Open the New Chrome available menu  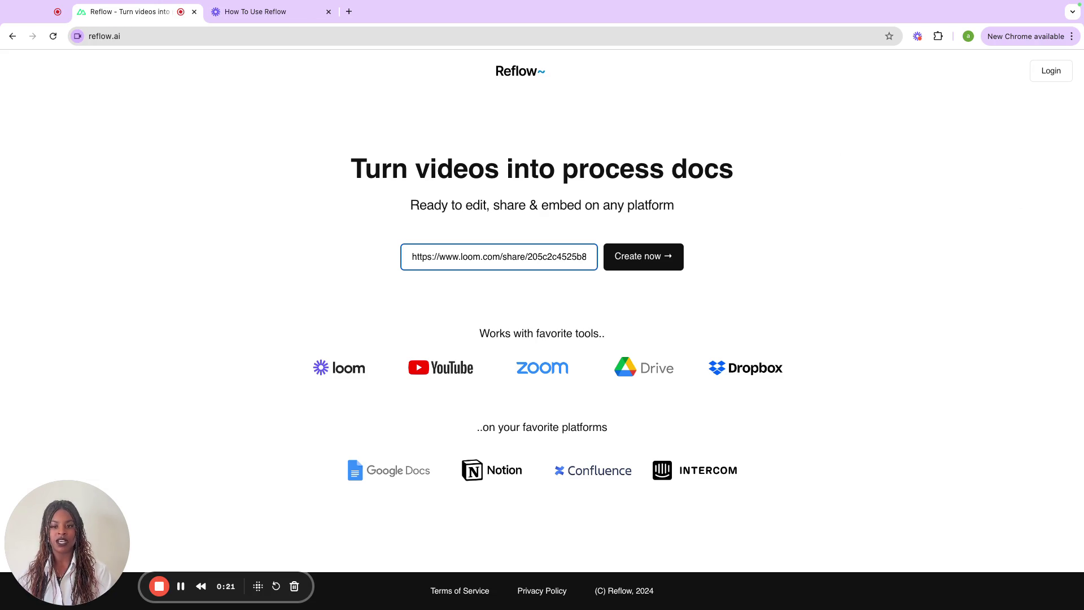pos(1030,36)
